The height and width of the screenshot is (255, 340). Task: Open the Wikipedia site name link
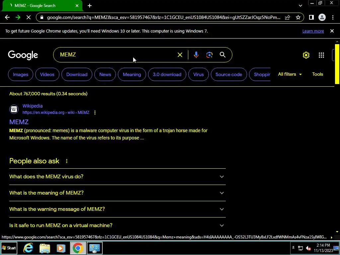click(x=33, y=106)
